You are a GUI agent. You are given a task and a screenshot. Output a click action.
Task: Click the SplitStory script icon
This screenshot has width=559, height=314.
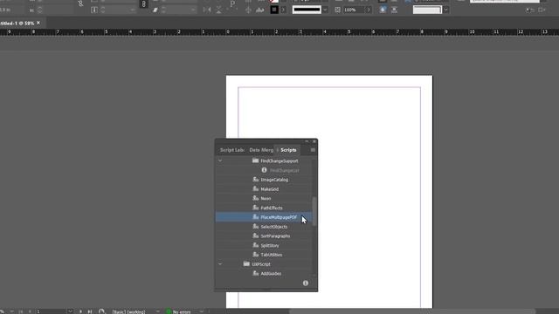(256, 245)
